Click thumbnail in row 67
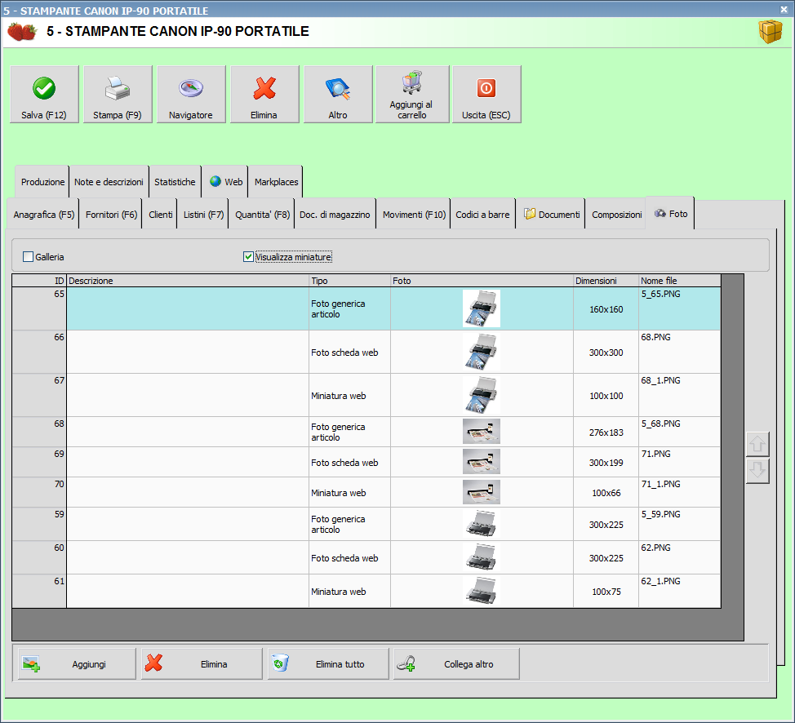Screen dimensions: 795x723 tap(481, 395)
